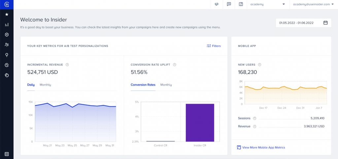
Task: Open the chat message icon in top bar
Action: point(229,4)
